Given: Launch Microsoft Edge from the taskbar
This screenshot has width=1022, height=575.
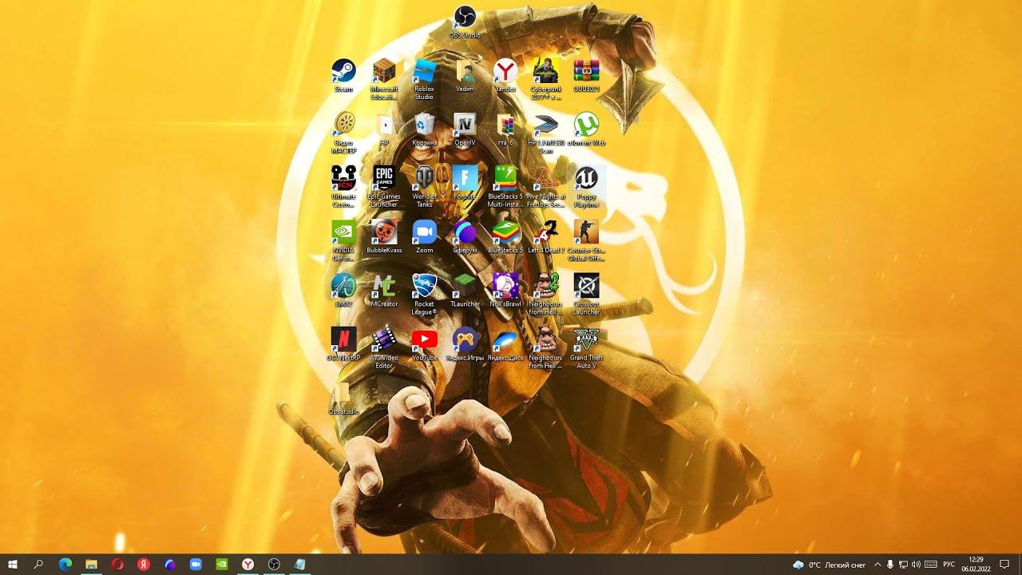Looking at the screenshot, I should [x=65, y=564].
